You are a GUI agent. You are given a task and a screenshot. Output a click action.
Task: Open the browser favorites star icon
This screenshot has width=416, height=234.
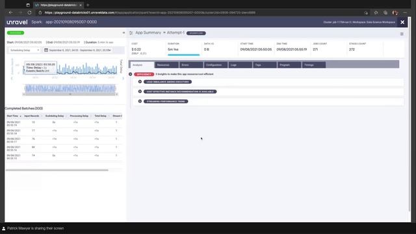tap(376, 12)
